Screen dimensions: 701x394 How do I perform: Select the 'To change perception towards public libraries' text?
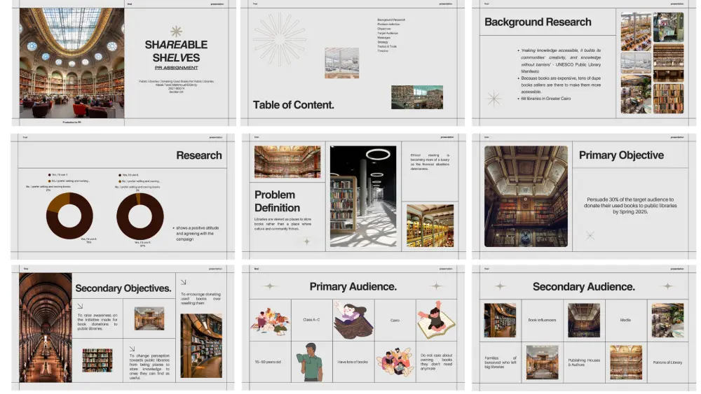tap(150, 367)
